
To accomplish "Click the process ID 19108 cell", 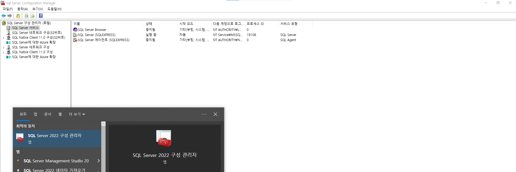I will 251,35.
